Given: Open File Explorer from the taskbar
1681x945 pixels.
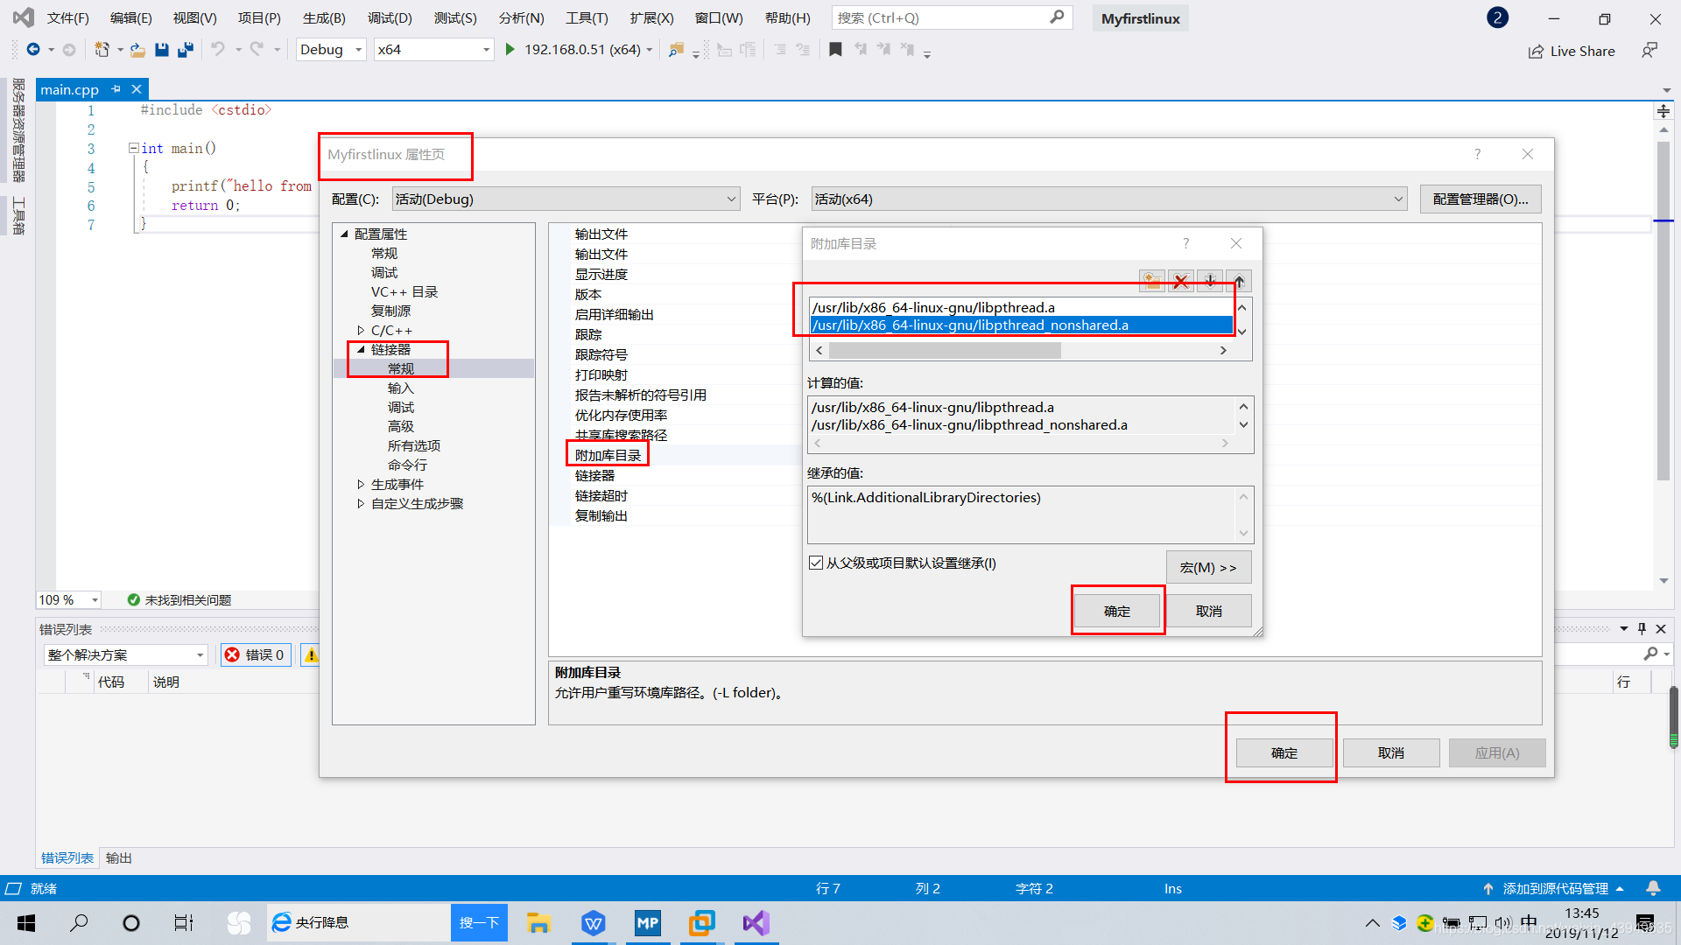Looking at the screenshot, I should pyautogui.click(x=538, y=923).
